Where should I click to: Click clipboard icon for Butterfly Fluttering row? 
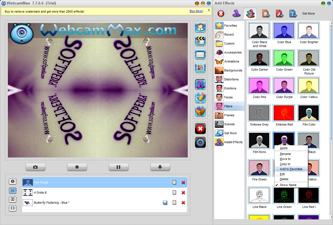(x=174, y=203)
